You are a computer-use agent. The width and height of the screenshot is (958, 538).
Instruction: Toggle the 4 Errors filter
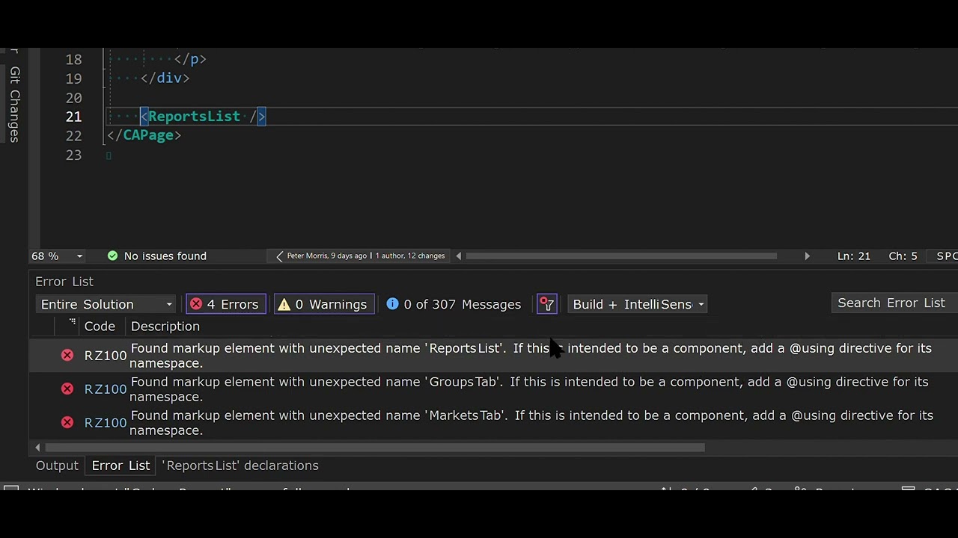pos(225,304)
